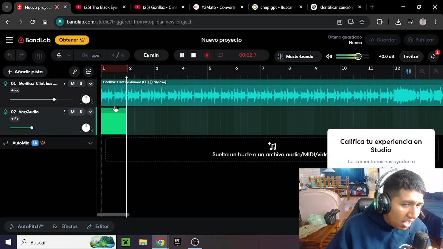Change the 4 / 4 time signature
The height and width of the screenshot is (249, 443).
(x=118, y=55)
